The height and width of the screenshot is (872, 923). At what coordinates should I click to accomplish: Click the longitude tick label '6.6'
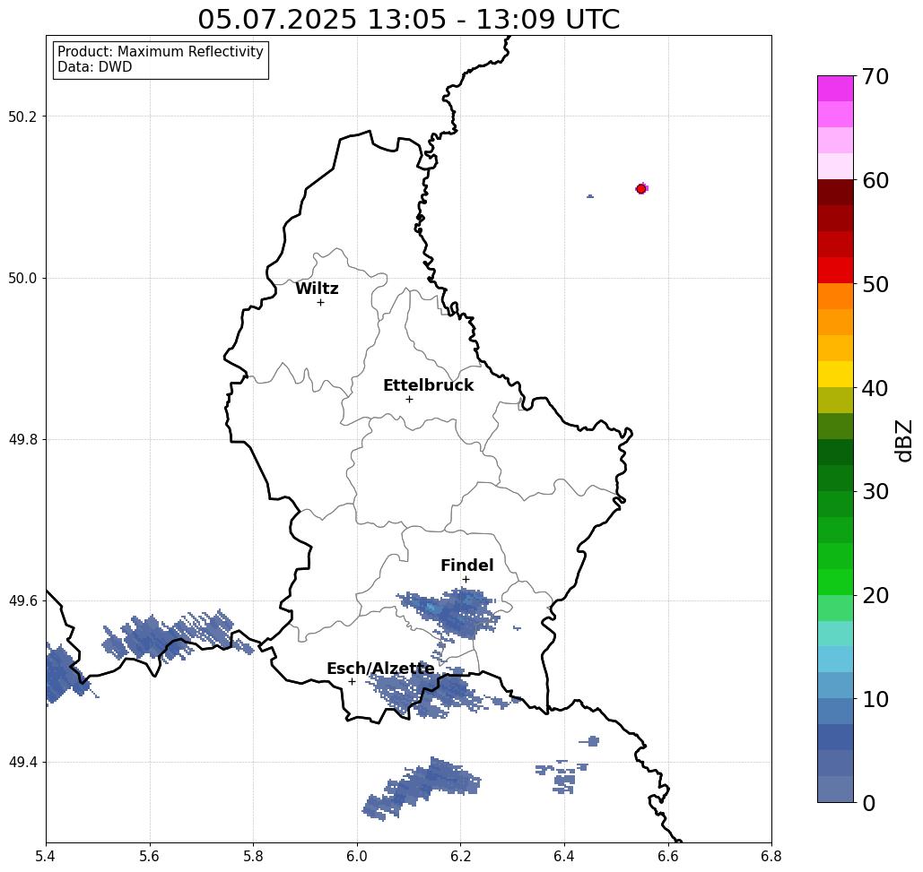click(667, 856)
